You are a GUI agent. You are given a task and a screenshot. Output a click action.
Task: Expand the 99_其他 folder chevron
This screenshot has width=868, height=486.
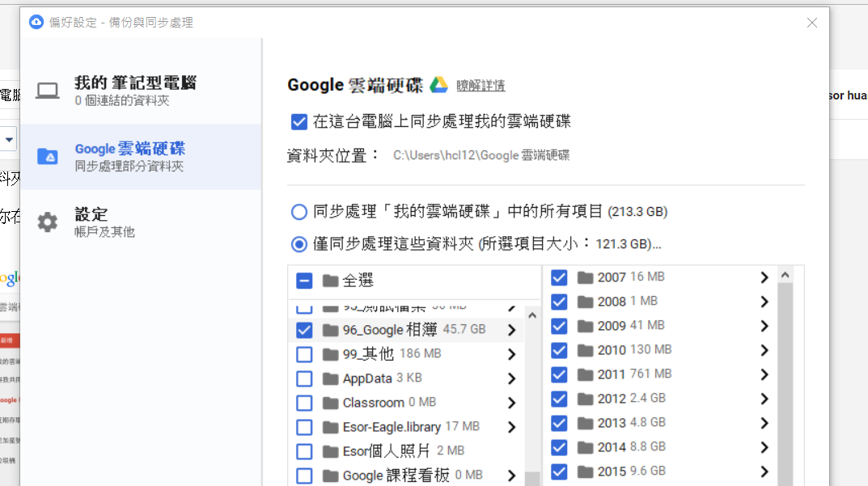point(512,354)
